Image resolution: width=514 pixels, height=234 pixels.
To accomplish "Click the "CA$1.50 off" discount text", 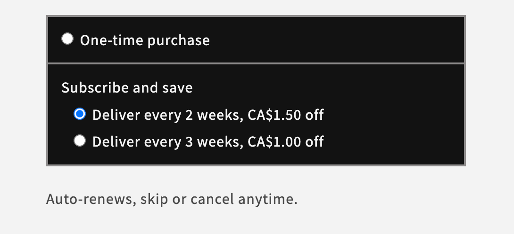I will [x=285, y=115].
